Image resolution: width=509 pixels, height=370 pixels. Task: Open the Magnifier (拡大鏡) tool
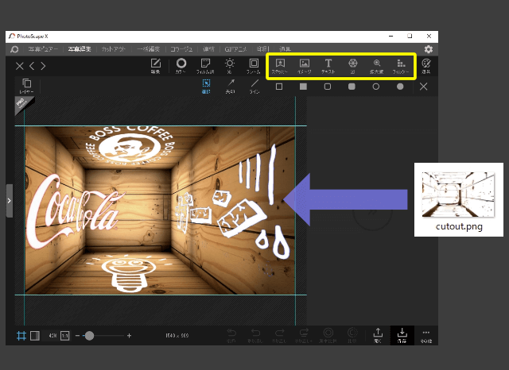[376, 66]
